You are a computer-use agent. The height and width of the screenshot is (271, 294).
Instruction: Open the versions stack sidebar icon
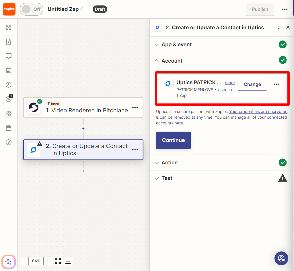[9, 128]
